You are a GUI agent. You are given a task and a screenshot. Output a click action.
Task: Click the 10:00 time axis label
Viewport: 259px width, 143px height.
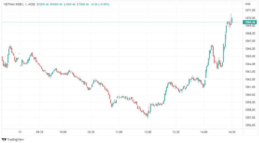click(63, 132)
